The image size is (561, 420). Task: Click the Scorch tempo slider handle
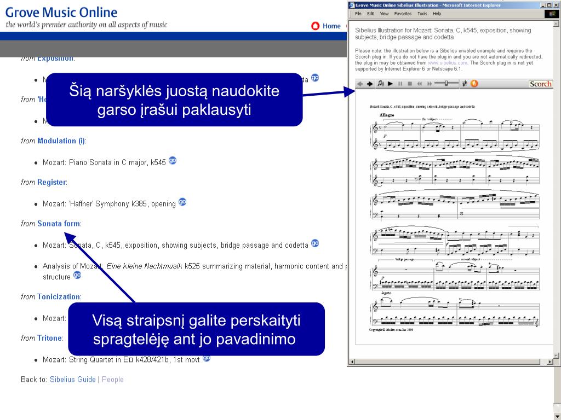446,83
